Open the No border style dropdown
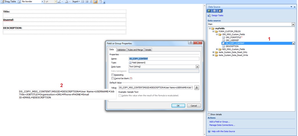 (x=42, y=1)
